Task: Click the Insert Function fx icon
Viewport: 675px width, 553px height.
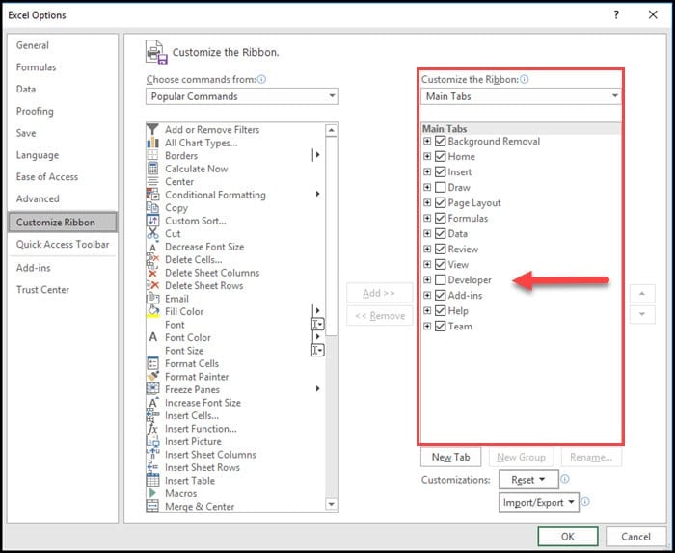Action: point(152,429)
